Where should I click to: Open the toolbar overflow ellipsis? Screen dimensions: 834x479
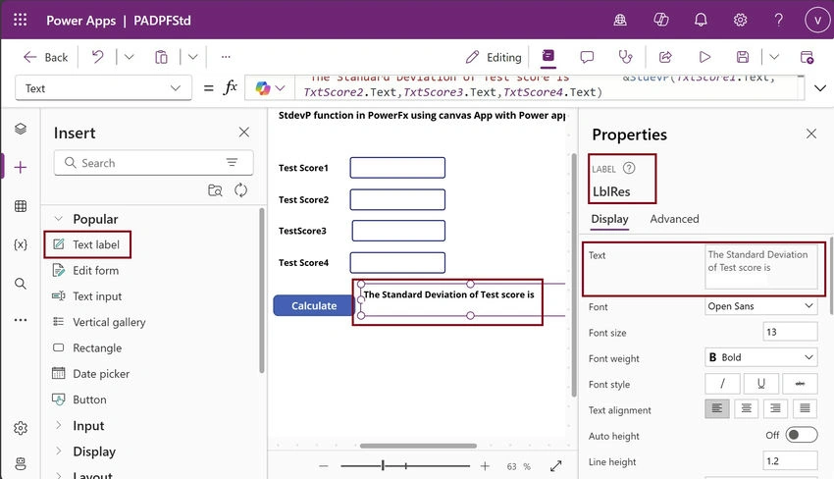tap(226, 56)
